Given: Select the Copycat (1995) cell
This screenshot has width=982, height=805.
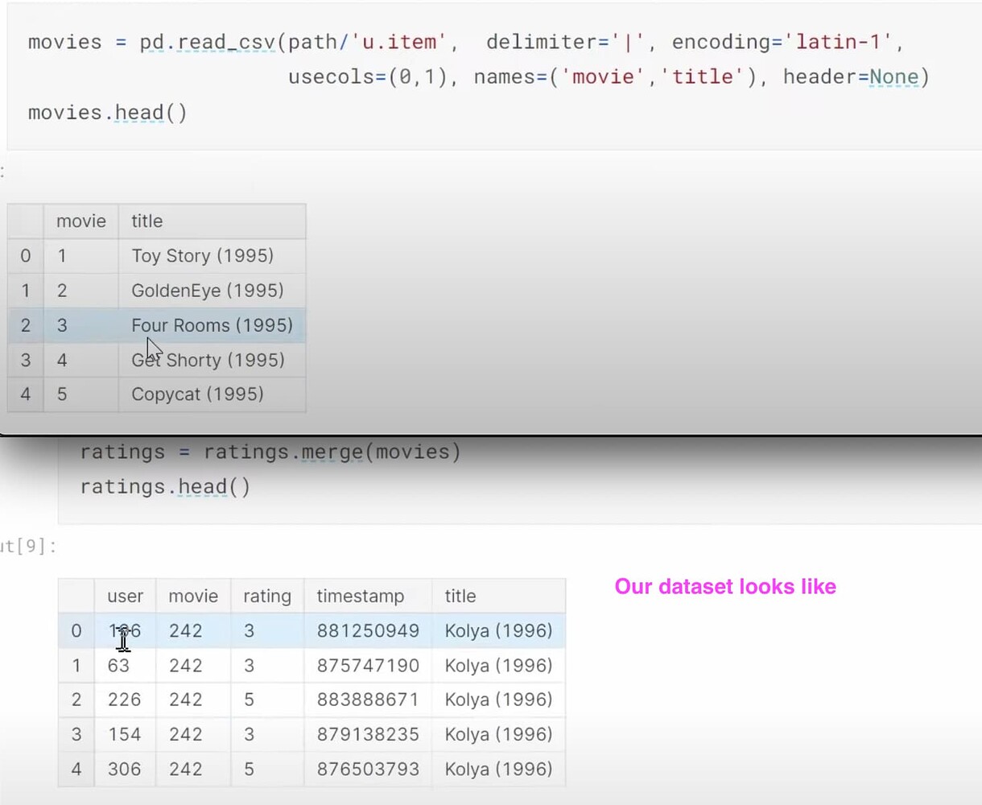Looking at the screenshot, I should coord(197,394).
